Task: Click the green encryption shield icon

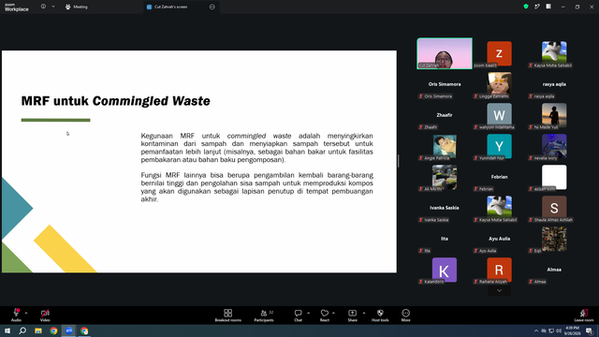Action: [x=526, y=7]
